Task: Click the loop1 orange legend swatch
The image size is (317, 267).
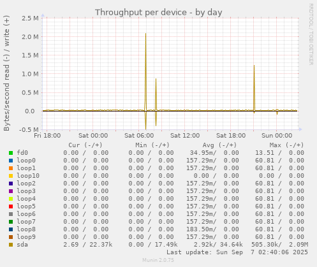Action: pos(11,168)
